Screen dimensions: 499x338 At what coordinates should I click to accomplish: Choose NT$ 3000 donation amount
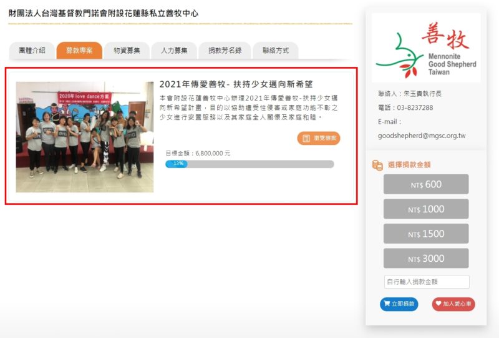[426, 258]
